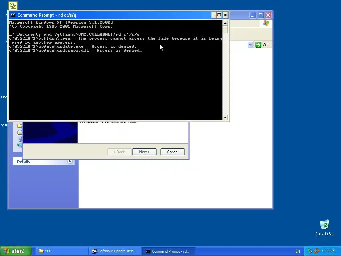Click the Command Prompt title bar text
Viewport: 341px width, 256px height.
coord(47,15)
